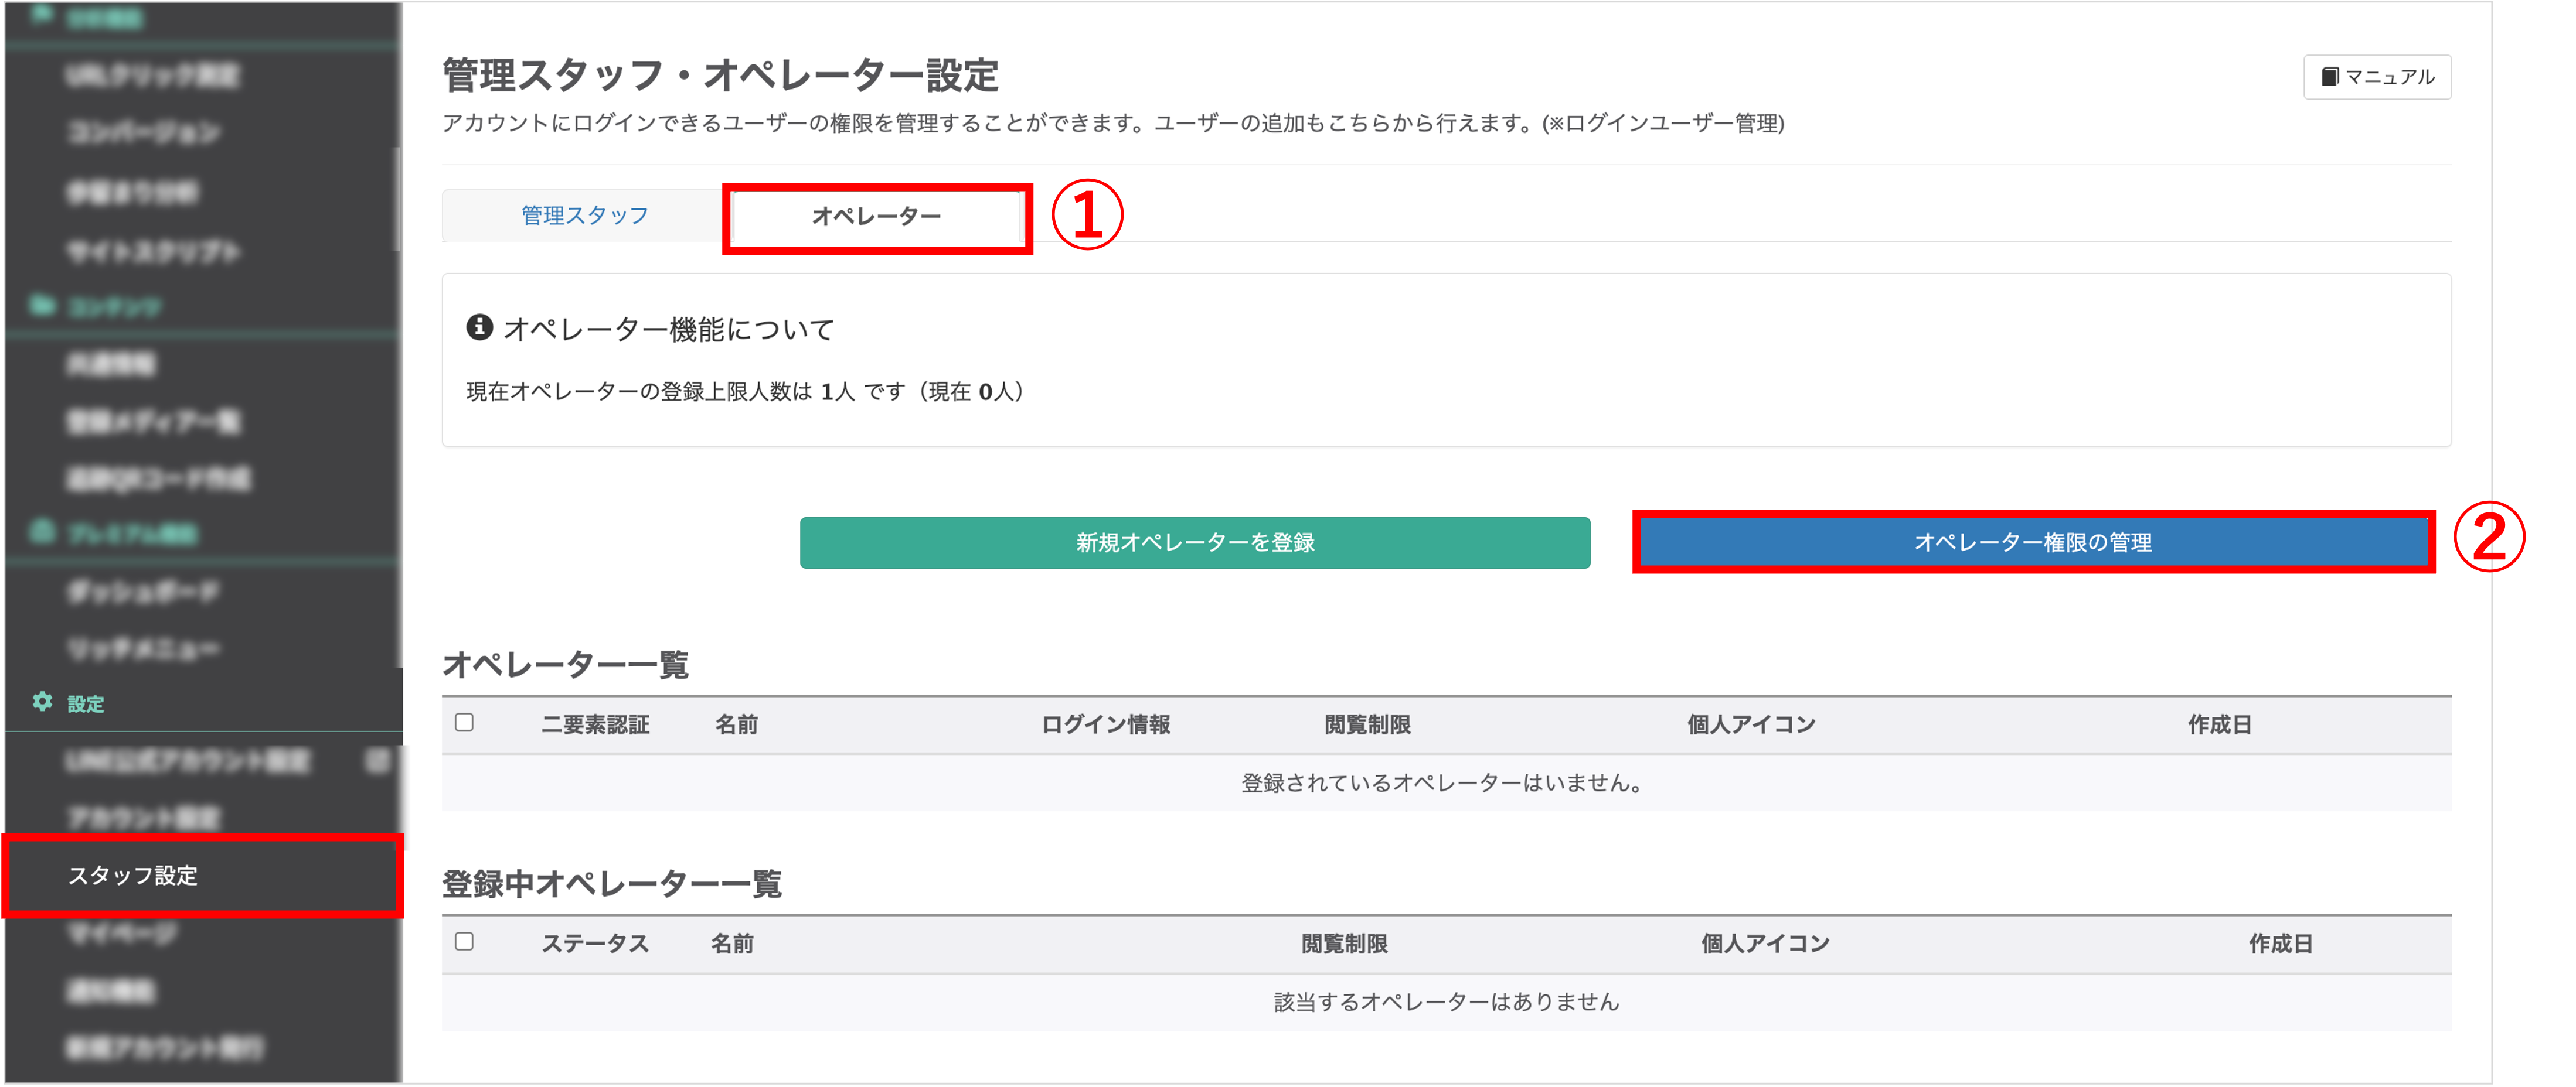
Task: Toggle select-all checkbox in オペレーター一覧 table
Action: click(x=464, y=722)
